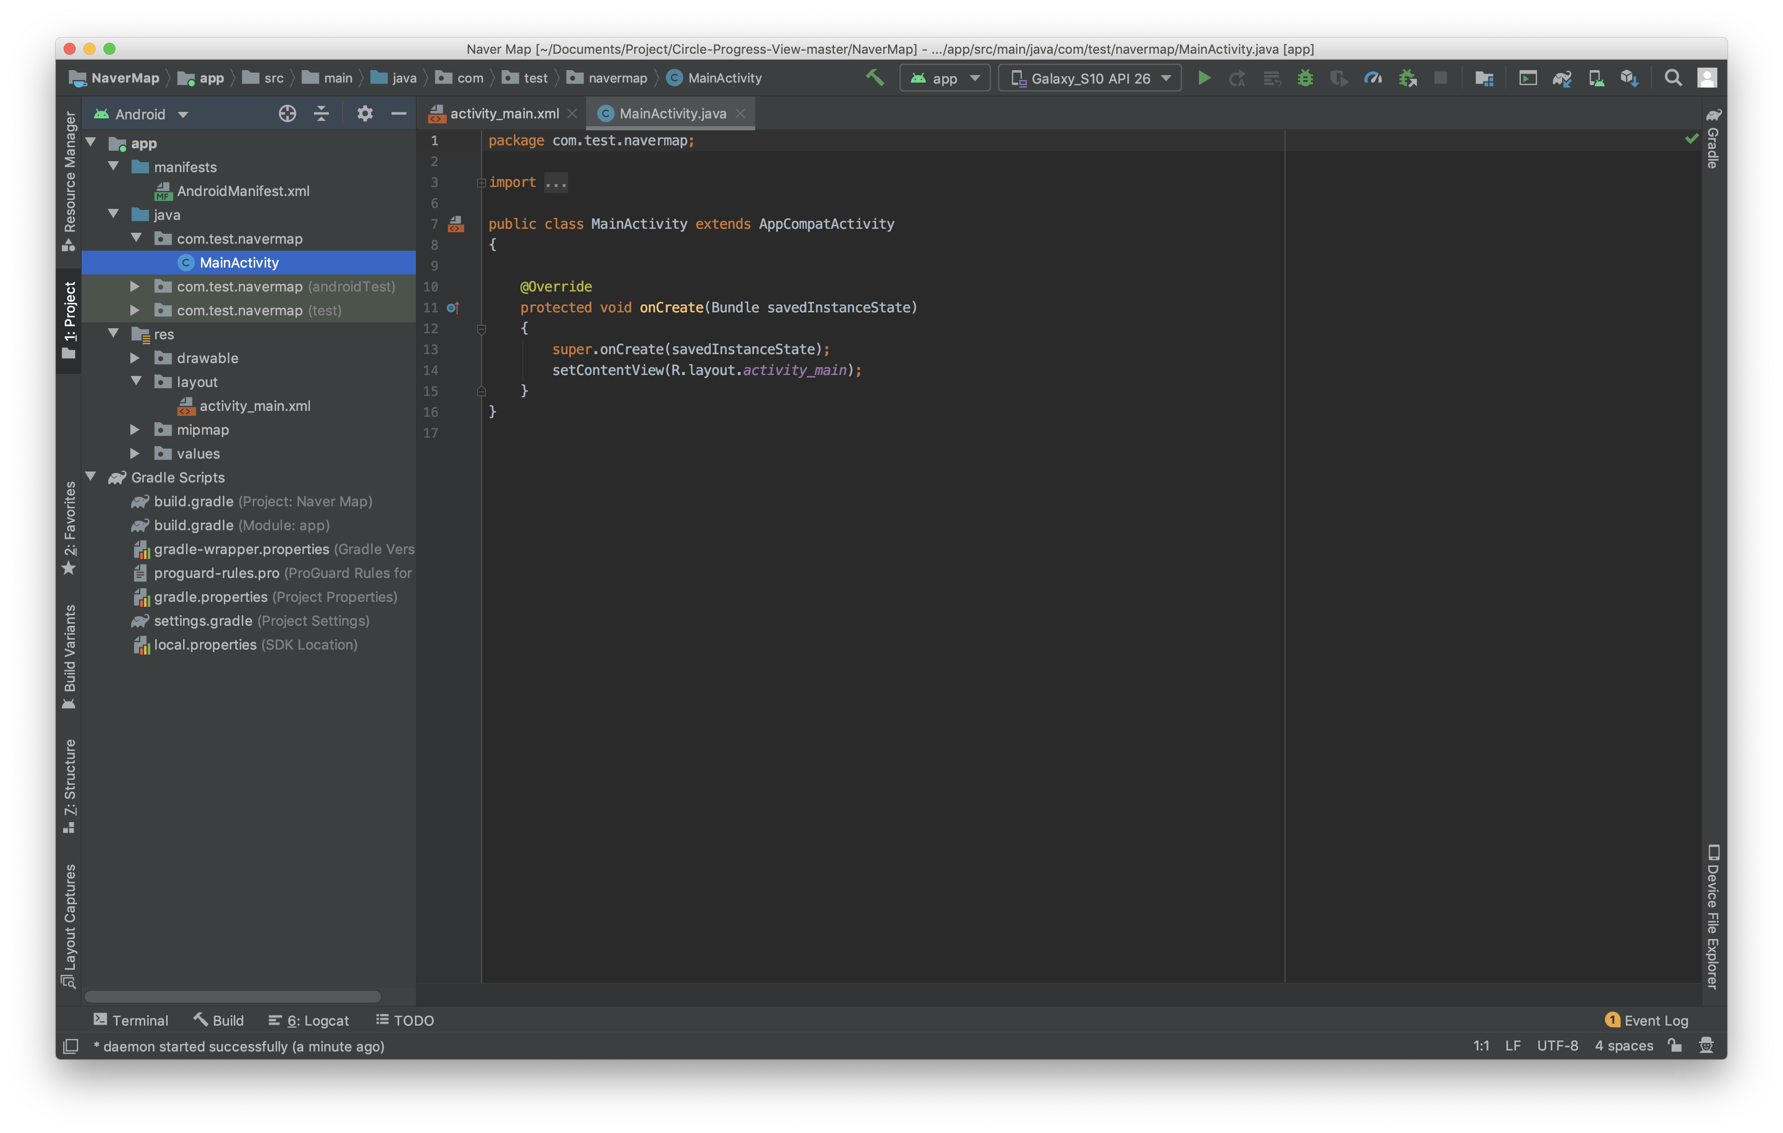Screen dimensions: 1783x1133
Task: Click the Make Project hammer icon
Action: pos(875,78)
